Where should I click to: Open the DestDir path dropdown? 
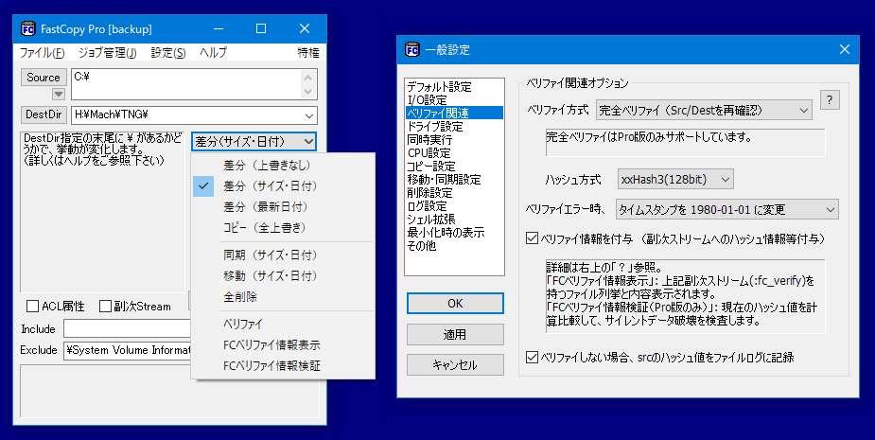pyautogui.click(x=309, y=115)
